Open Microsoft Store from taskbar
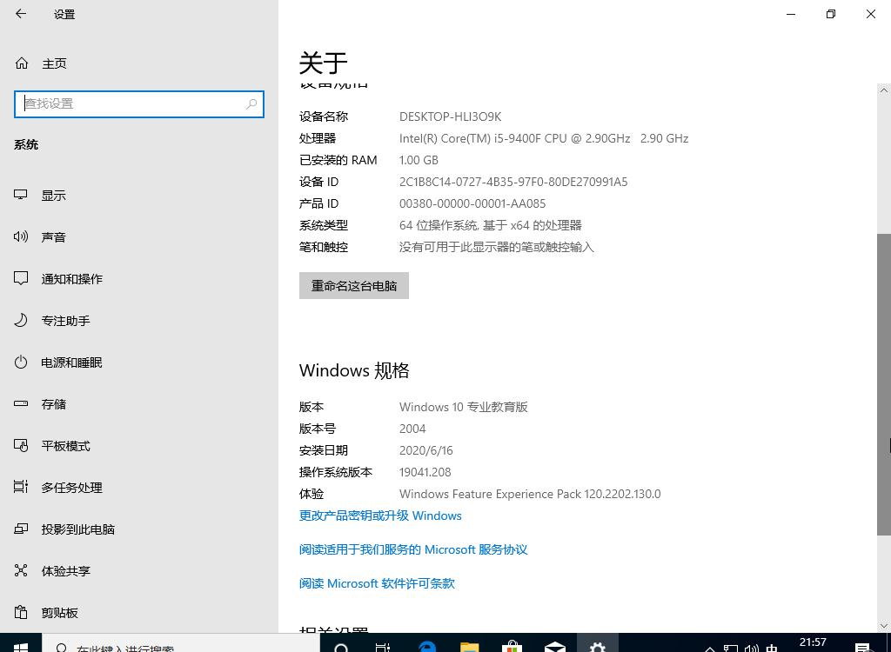The image size is (891, 652). [512, 646]
